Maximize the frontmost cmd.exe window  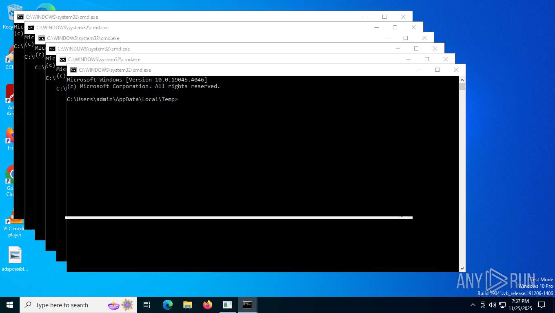click(x=437, y=70)
